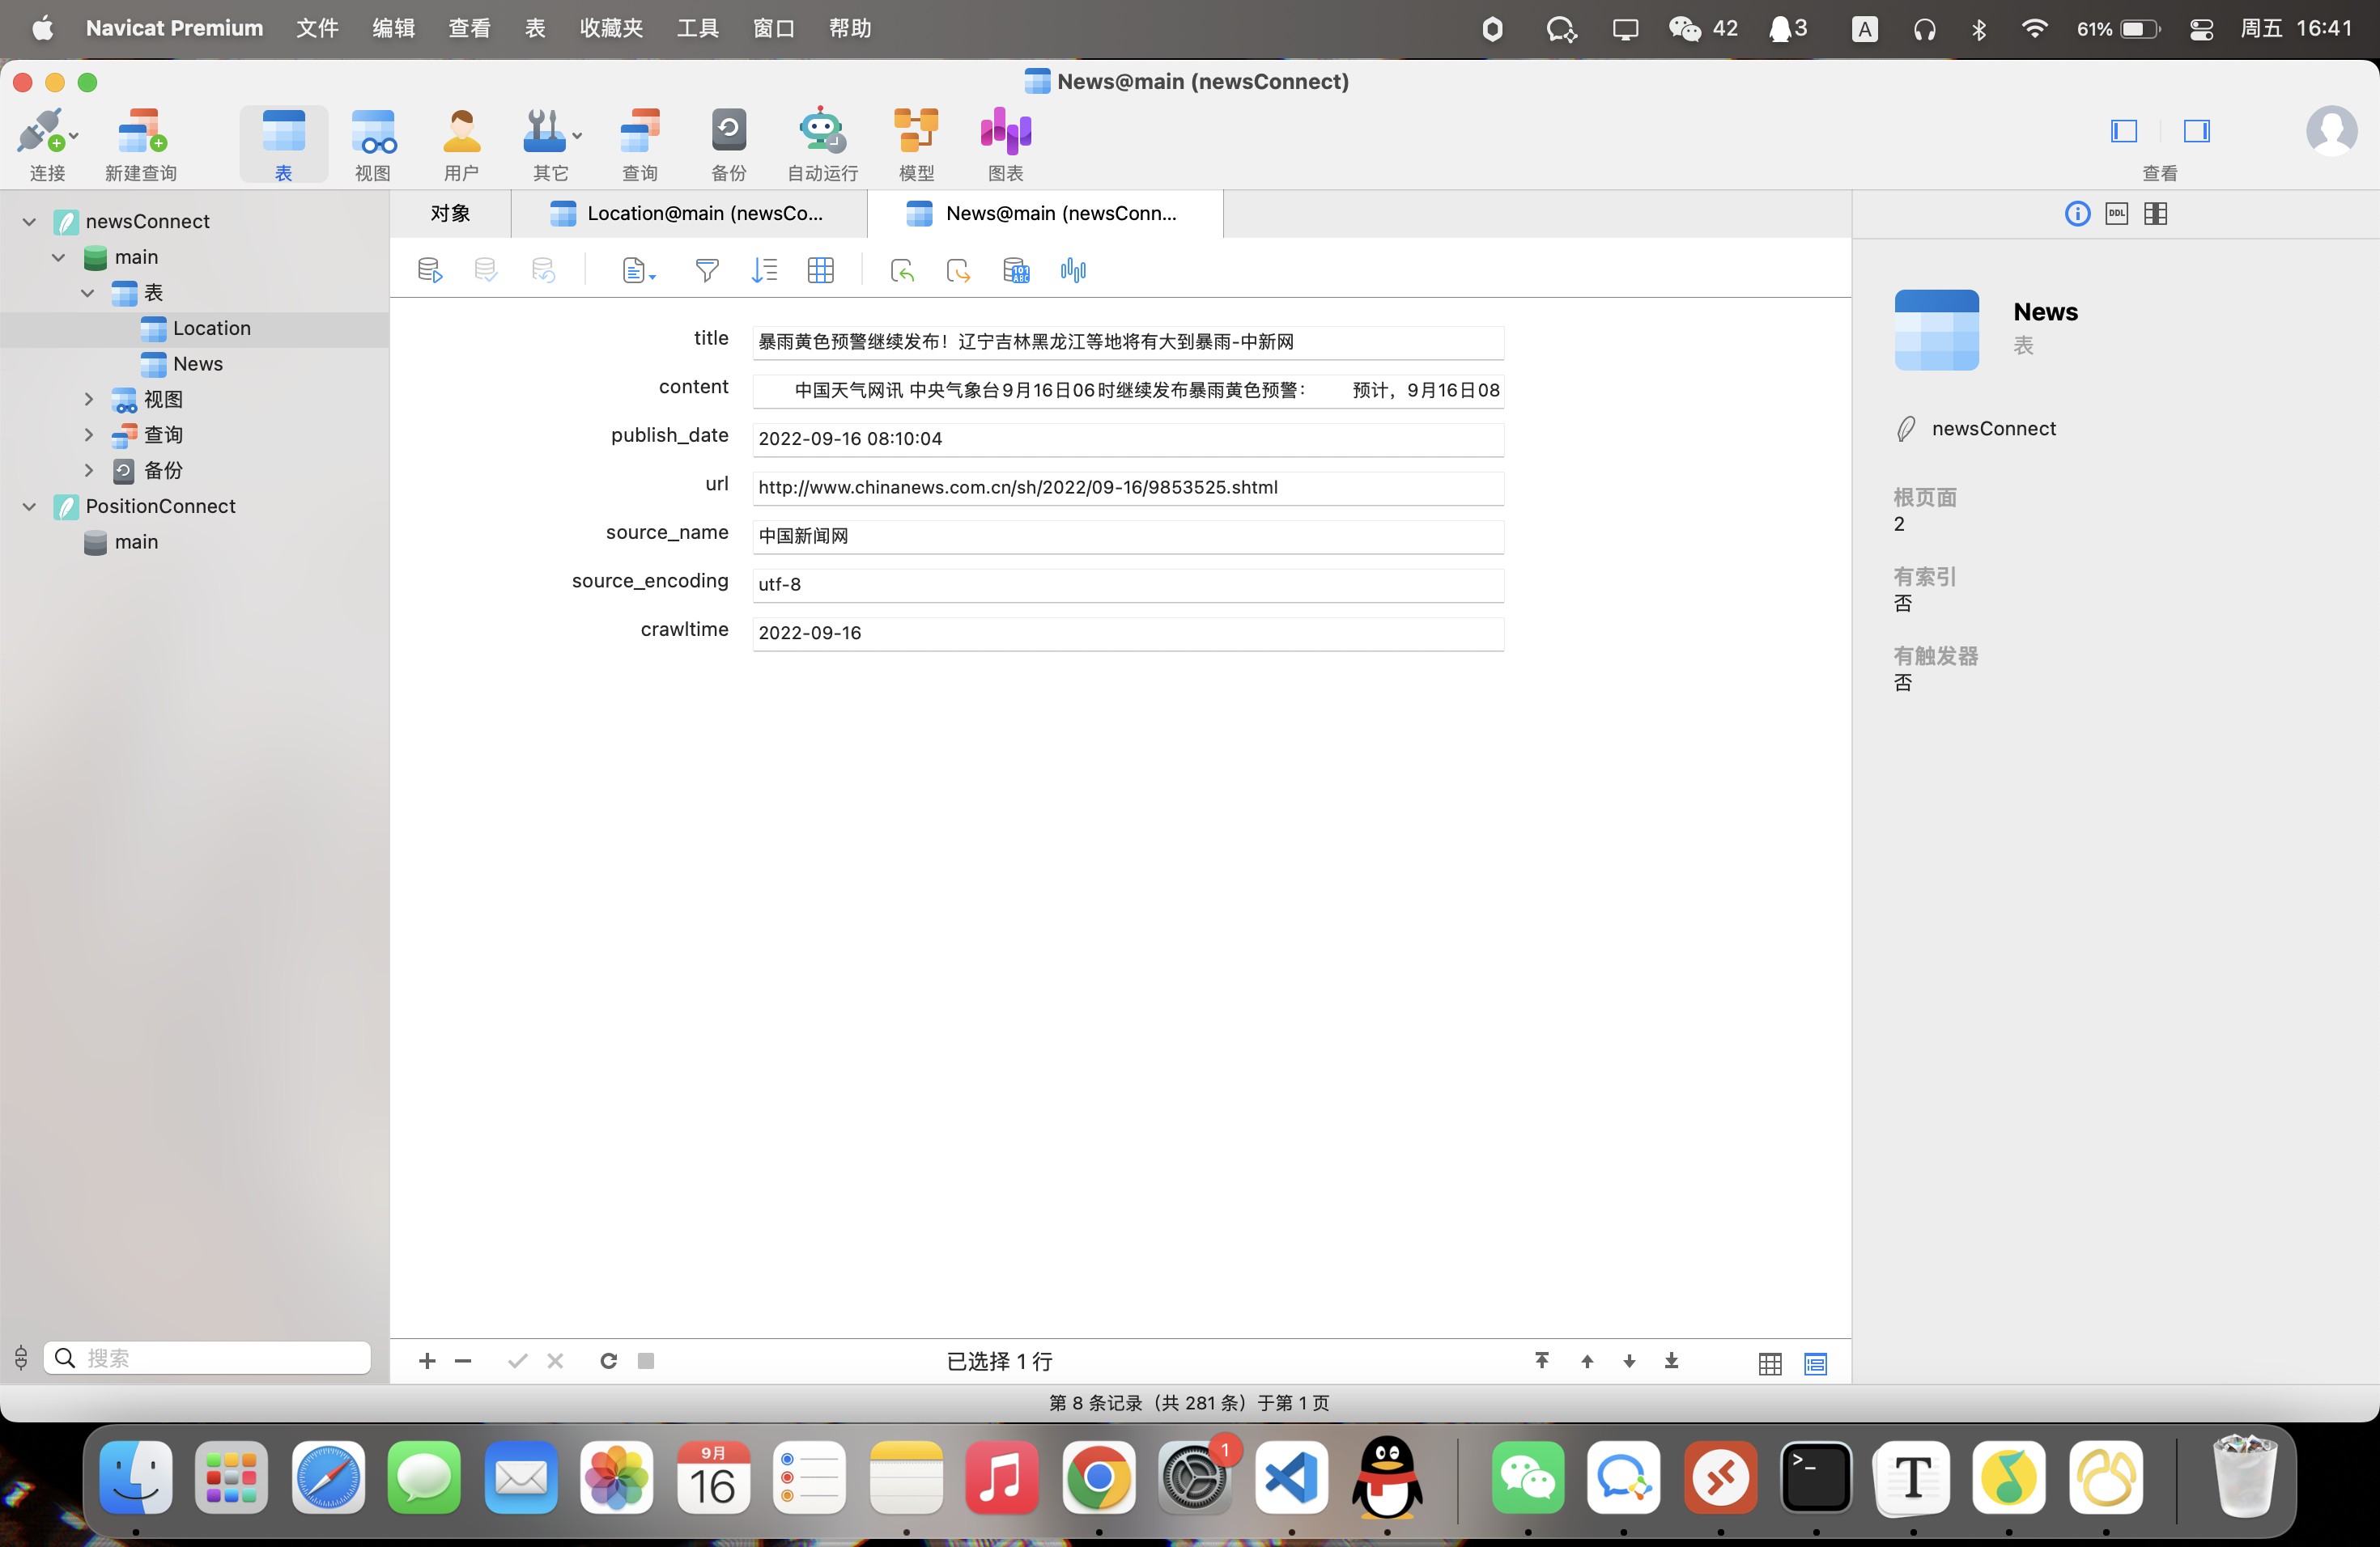Switch to the Location@main tab

[689, 213]
